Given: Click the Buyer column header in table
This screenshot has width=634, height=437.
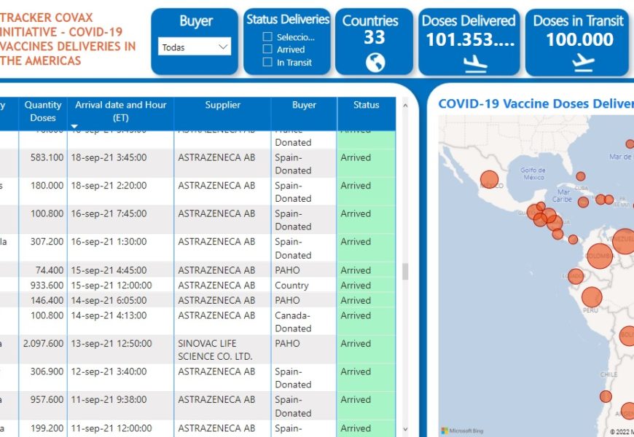Looking at the screenshot, I should (304, 106).
